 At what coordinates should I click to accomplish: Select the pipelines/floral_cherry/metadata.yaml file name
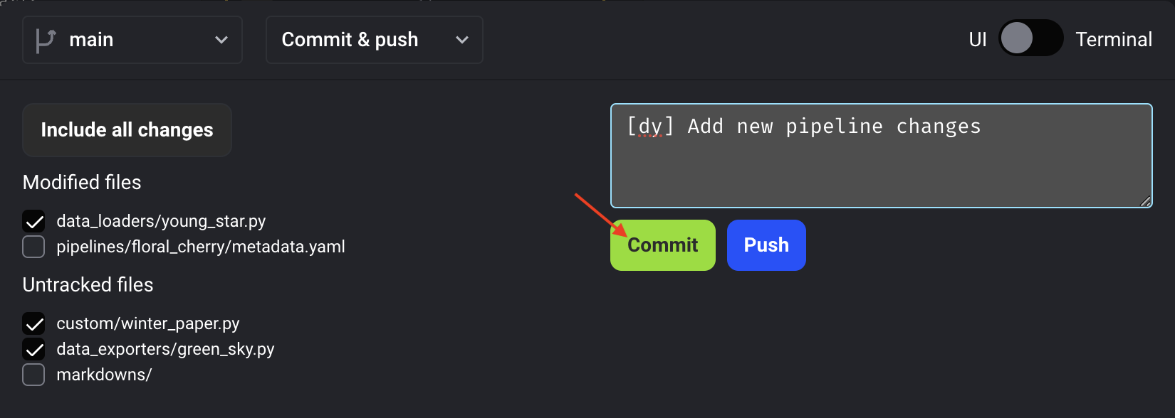(x=201, y=247)
